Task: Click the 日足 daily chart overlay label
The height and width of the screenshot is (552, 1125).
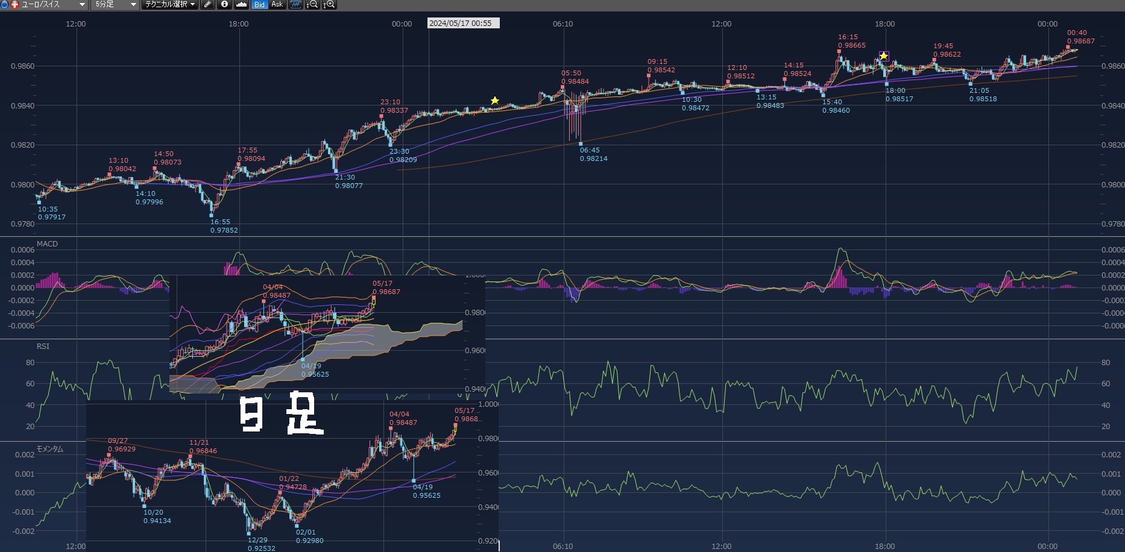Action: click(281, 413)
